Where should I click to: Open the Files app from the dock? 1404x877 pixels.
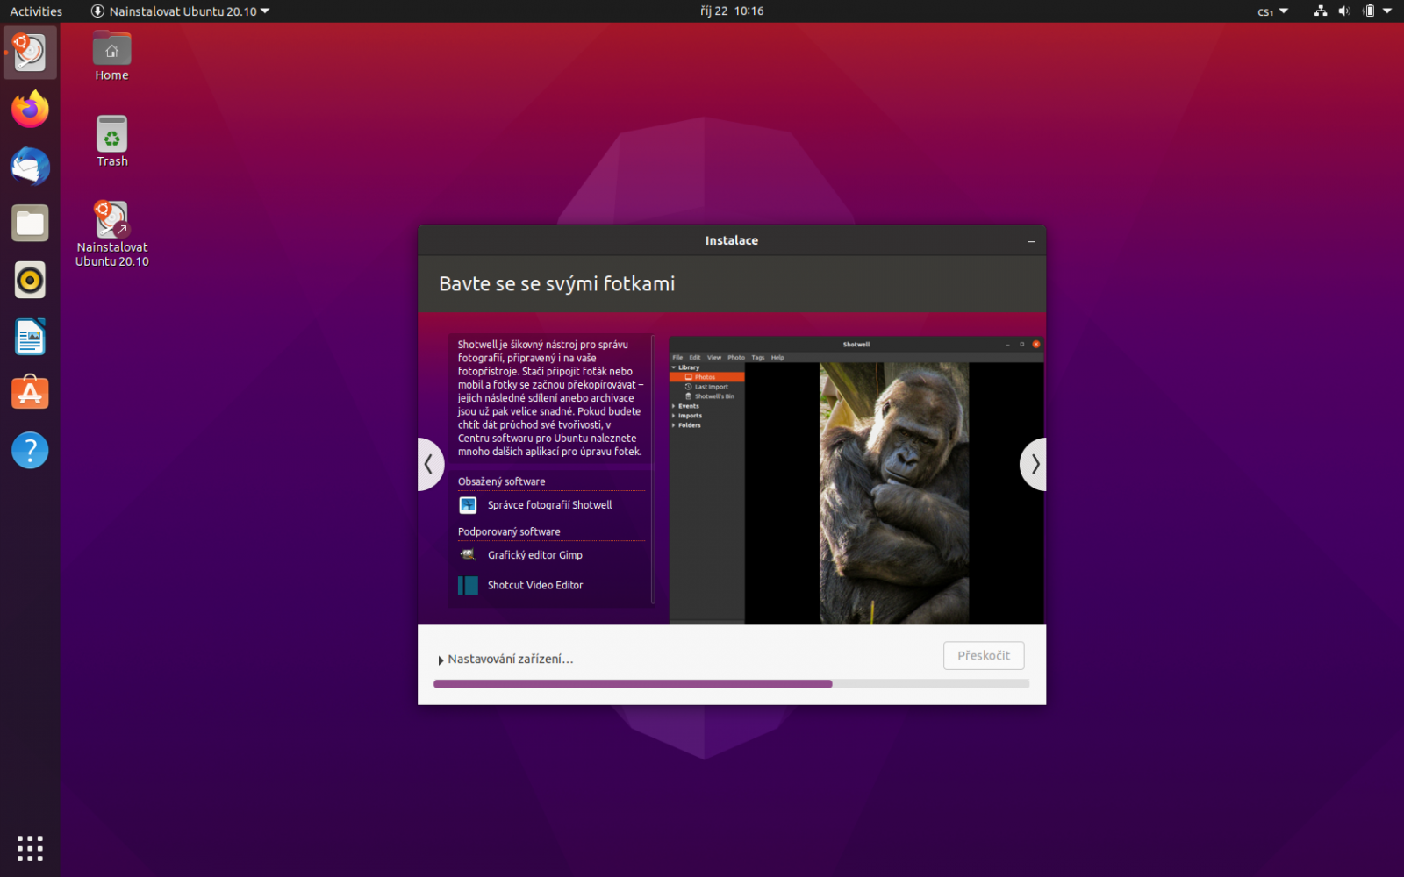[29, 223]
